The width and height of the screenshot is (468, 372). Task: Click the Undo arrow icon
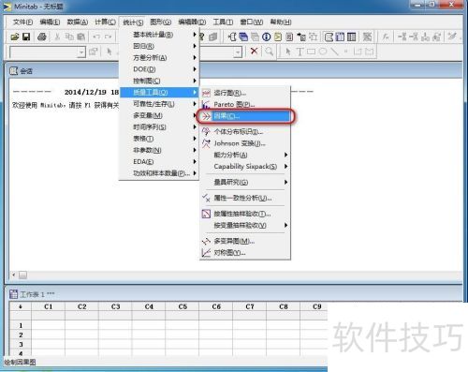(96, 37)
